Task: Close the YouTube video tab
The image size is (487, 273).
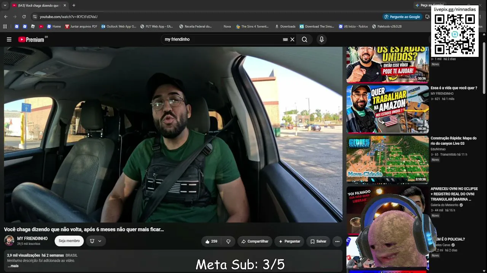Action: [x=65, y=5]
